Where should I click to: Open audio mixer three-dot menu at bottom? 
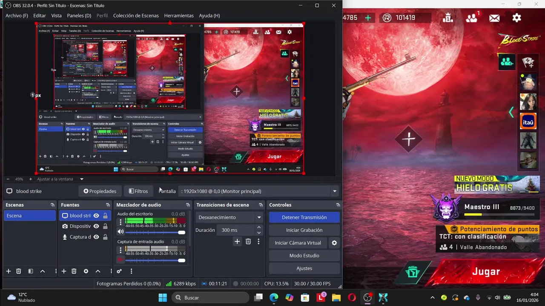(x=131, y=271)
